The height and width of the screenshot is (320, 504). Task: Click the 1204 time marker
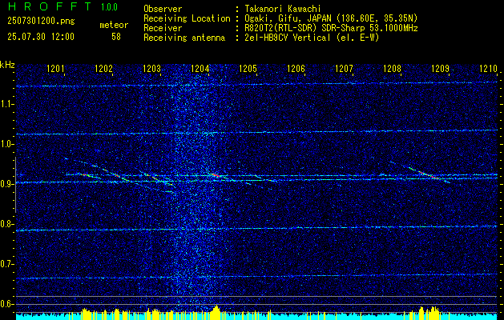200,69
